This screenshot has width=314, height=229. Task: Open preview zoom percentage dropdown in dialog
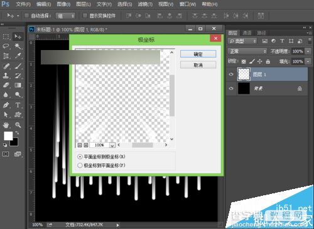click(112, 145)
